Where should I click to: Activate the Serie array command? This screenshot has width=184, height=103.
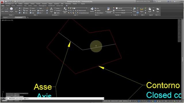coord(39,13)
